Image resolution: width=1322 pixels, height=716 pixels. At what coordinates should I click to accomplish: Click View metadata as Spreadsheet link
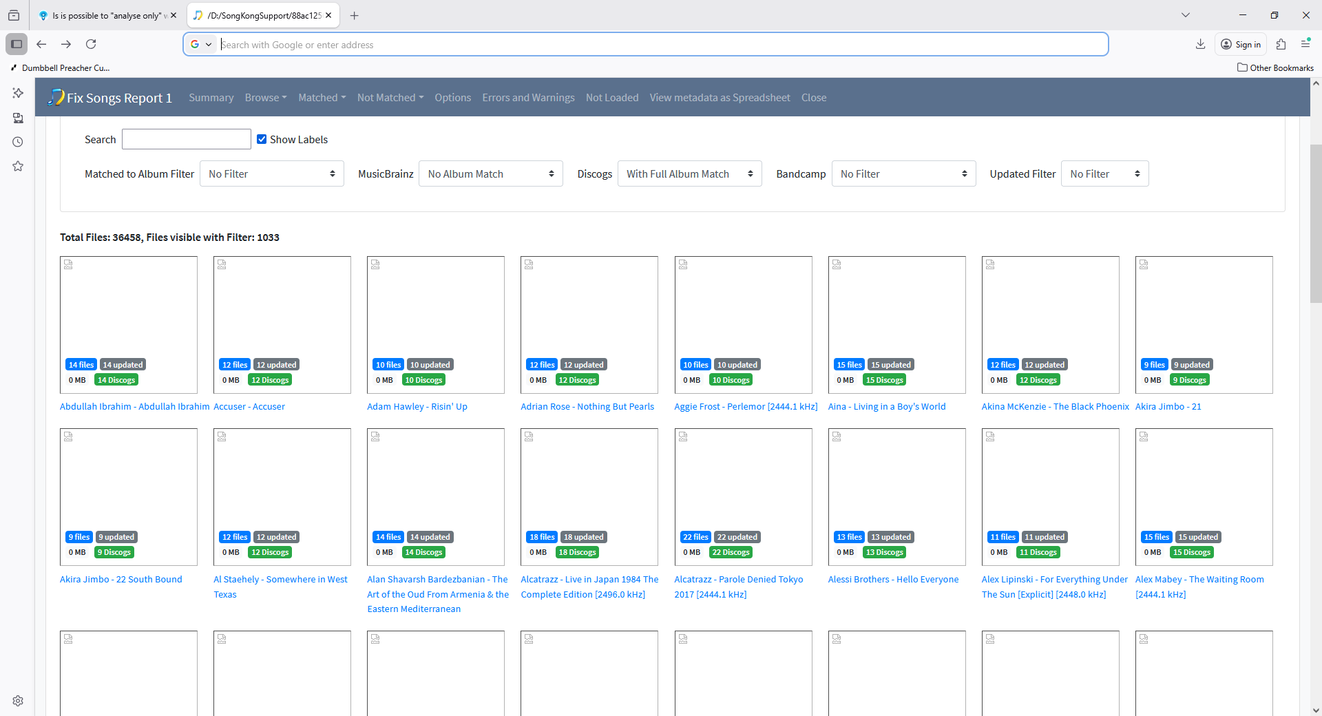tap(720, 98)
